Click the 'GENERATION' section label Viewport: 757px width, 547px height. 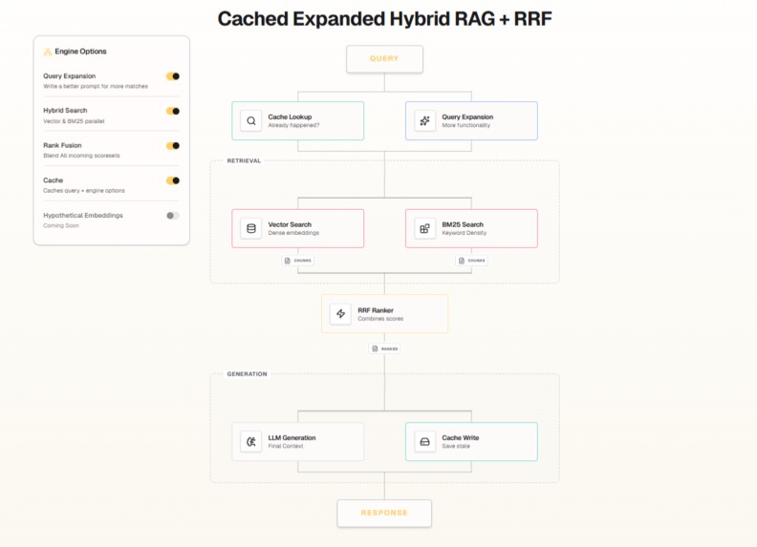click(x=248, y=374)
